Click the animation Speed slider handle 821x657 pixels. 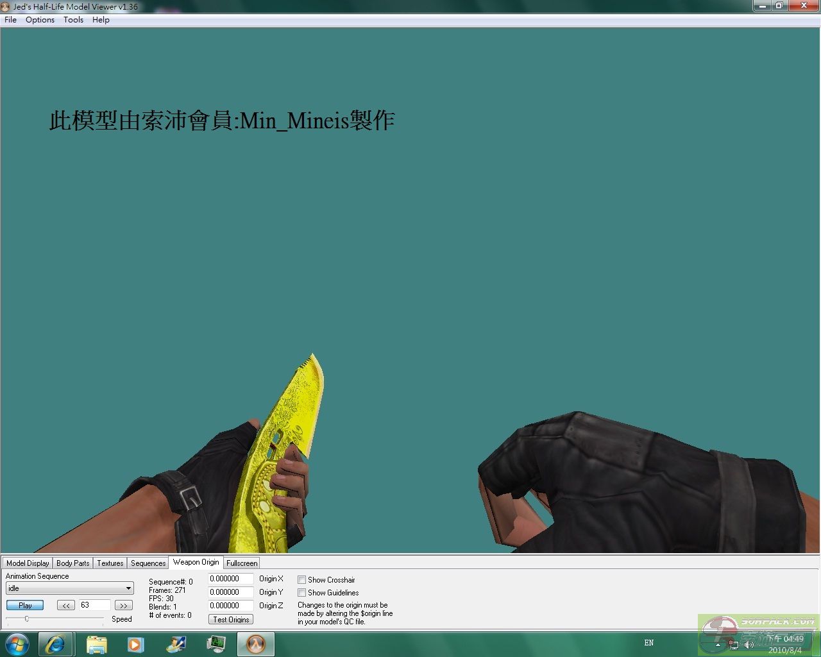tap(27, 619)
